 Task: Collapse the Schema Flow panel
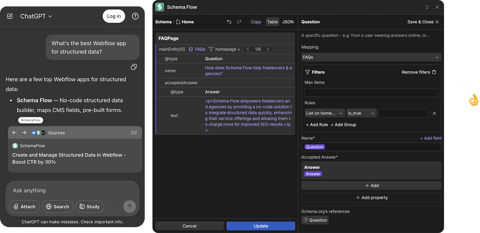[x=427, y=7]
